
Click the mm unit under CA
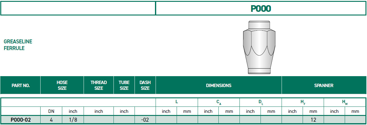[x=229, y=111]
